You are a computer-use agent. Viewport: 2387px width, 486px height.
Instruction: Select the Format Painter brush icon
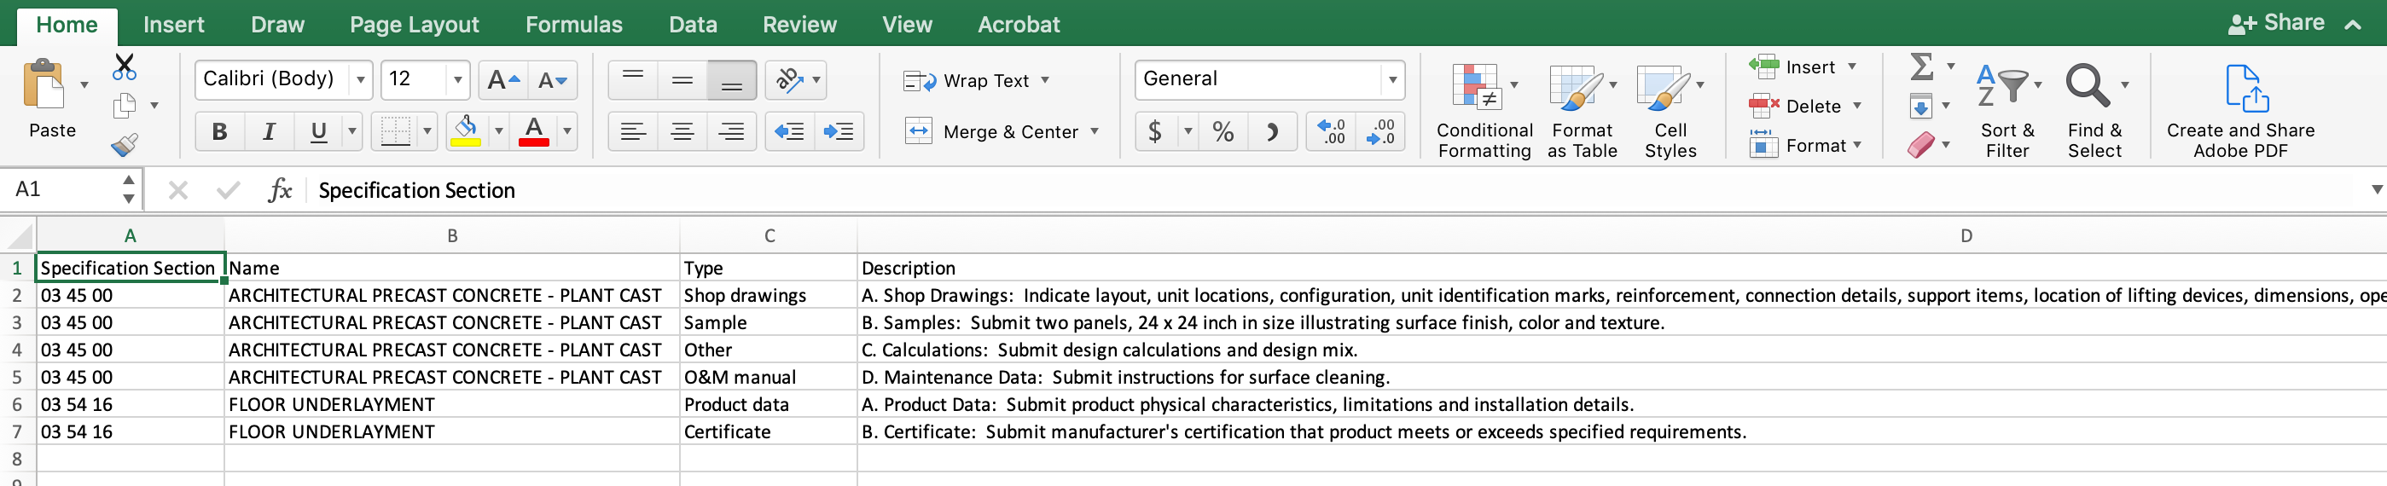(125, 144)
